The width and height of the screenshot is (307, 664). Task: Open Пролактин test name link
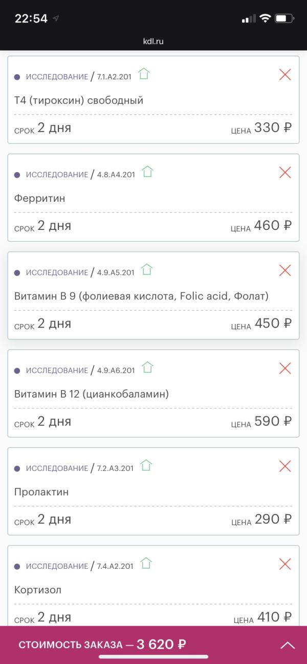pyautogui.click(x=41, y=492)
